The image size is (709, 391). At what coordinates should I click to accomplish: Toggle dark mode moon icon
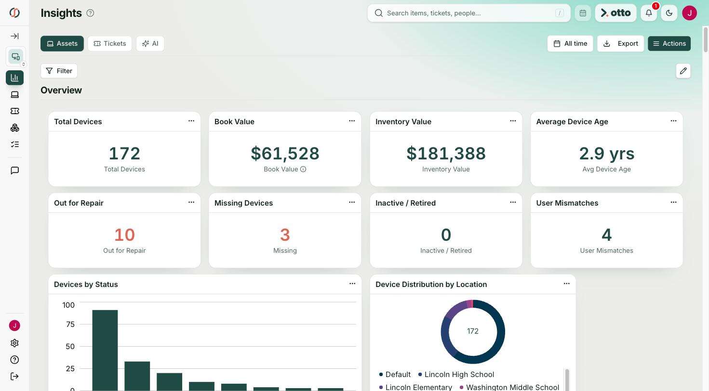[x=669, y=13]
